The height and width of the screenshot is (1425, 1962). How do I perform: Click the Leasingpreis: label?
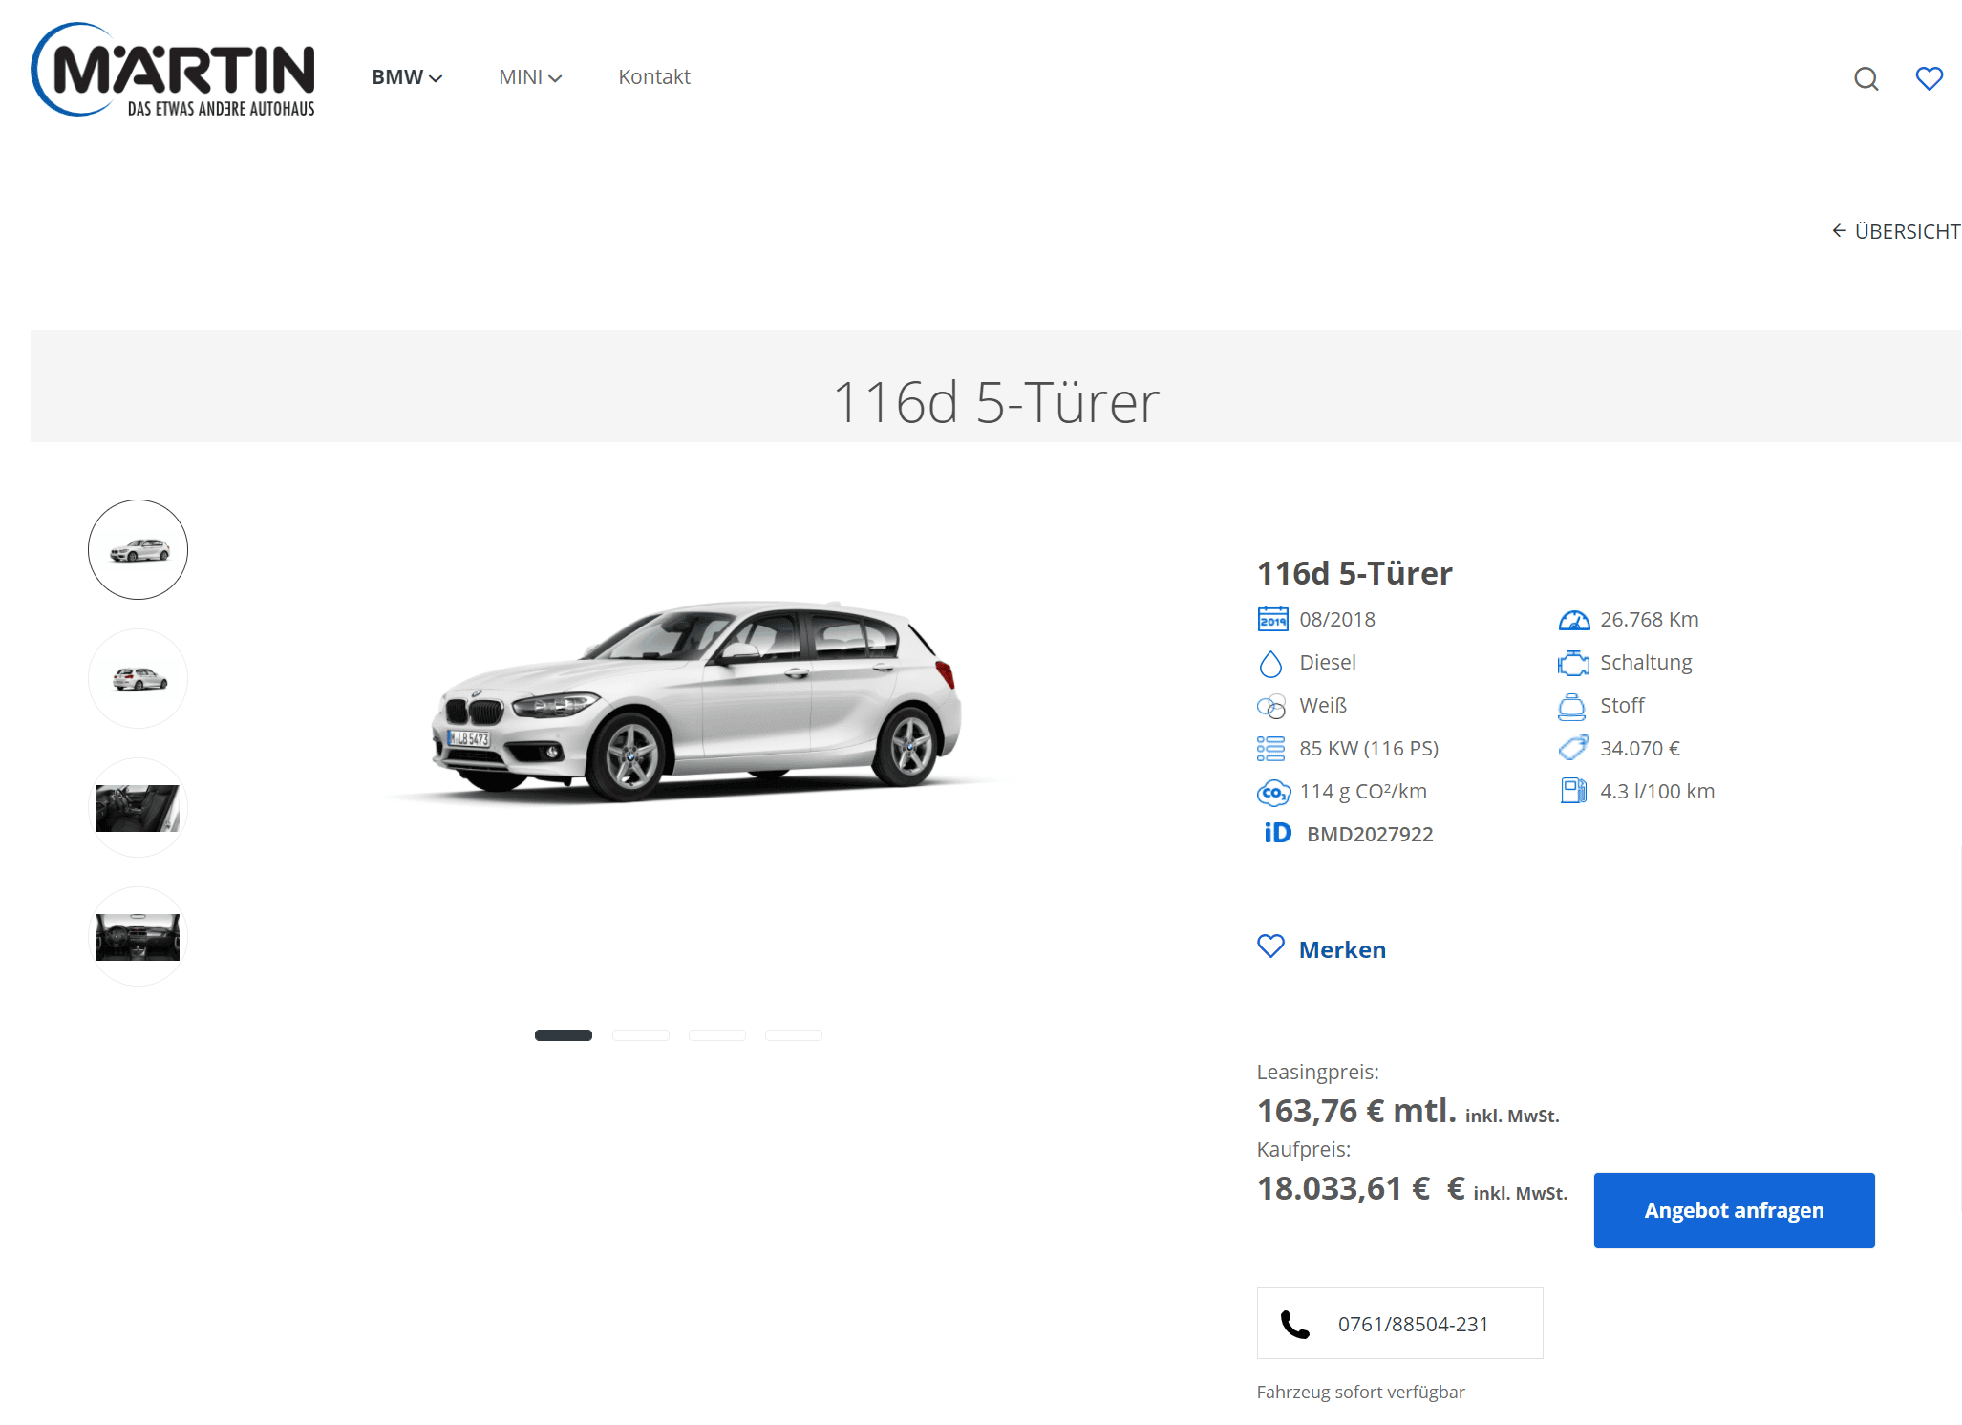coord(1317,1073)
